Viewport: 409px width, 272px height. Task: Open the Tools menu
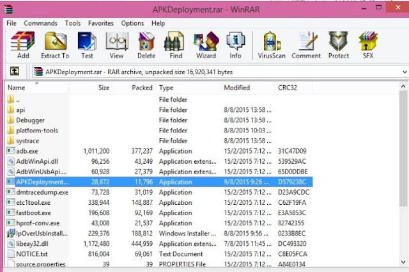click(x=73, y=23)
